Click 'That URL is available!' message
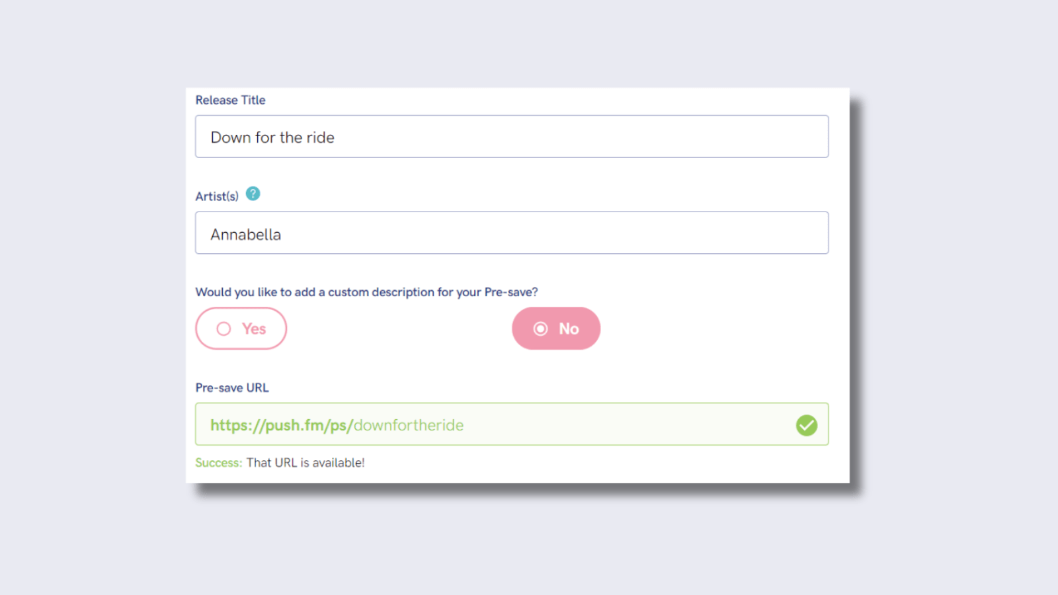 [305, 463]
